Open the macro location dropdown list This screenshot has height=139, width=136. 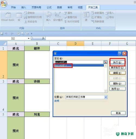106,97
